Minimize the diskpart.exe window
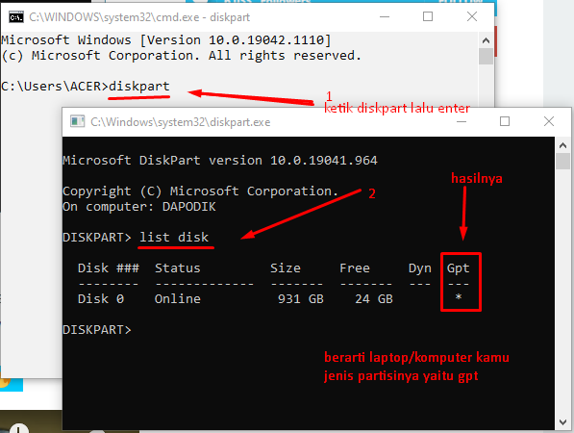Screen dimensions: 574x433 (462, 121)
